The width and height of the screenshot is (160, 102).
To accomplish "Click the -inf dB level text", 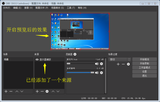I will [x=100, y=59].
